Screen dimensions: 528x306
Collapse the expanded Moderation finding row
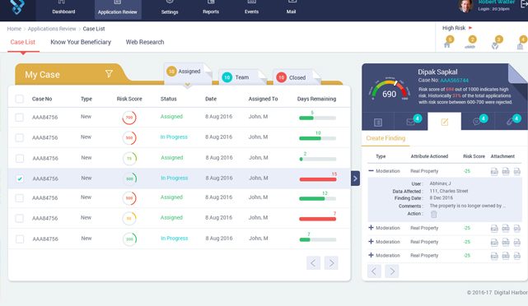tap(371, 171)
